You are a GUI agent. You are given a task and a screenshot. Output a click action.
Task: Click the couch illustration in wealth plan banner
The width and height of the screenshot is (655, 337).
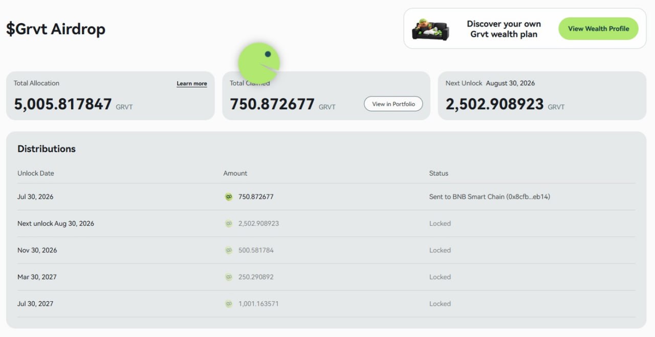(430, 30)
